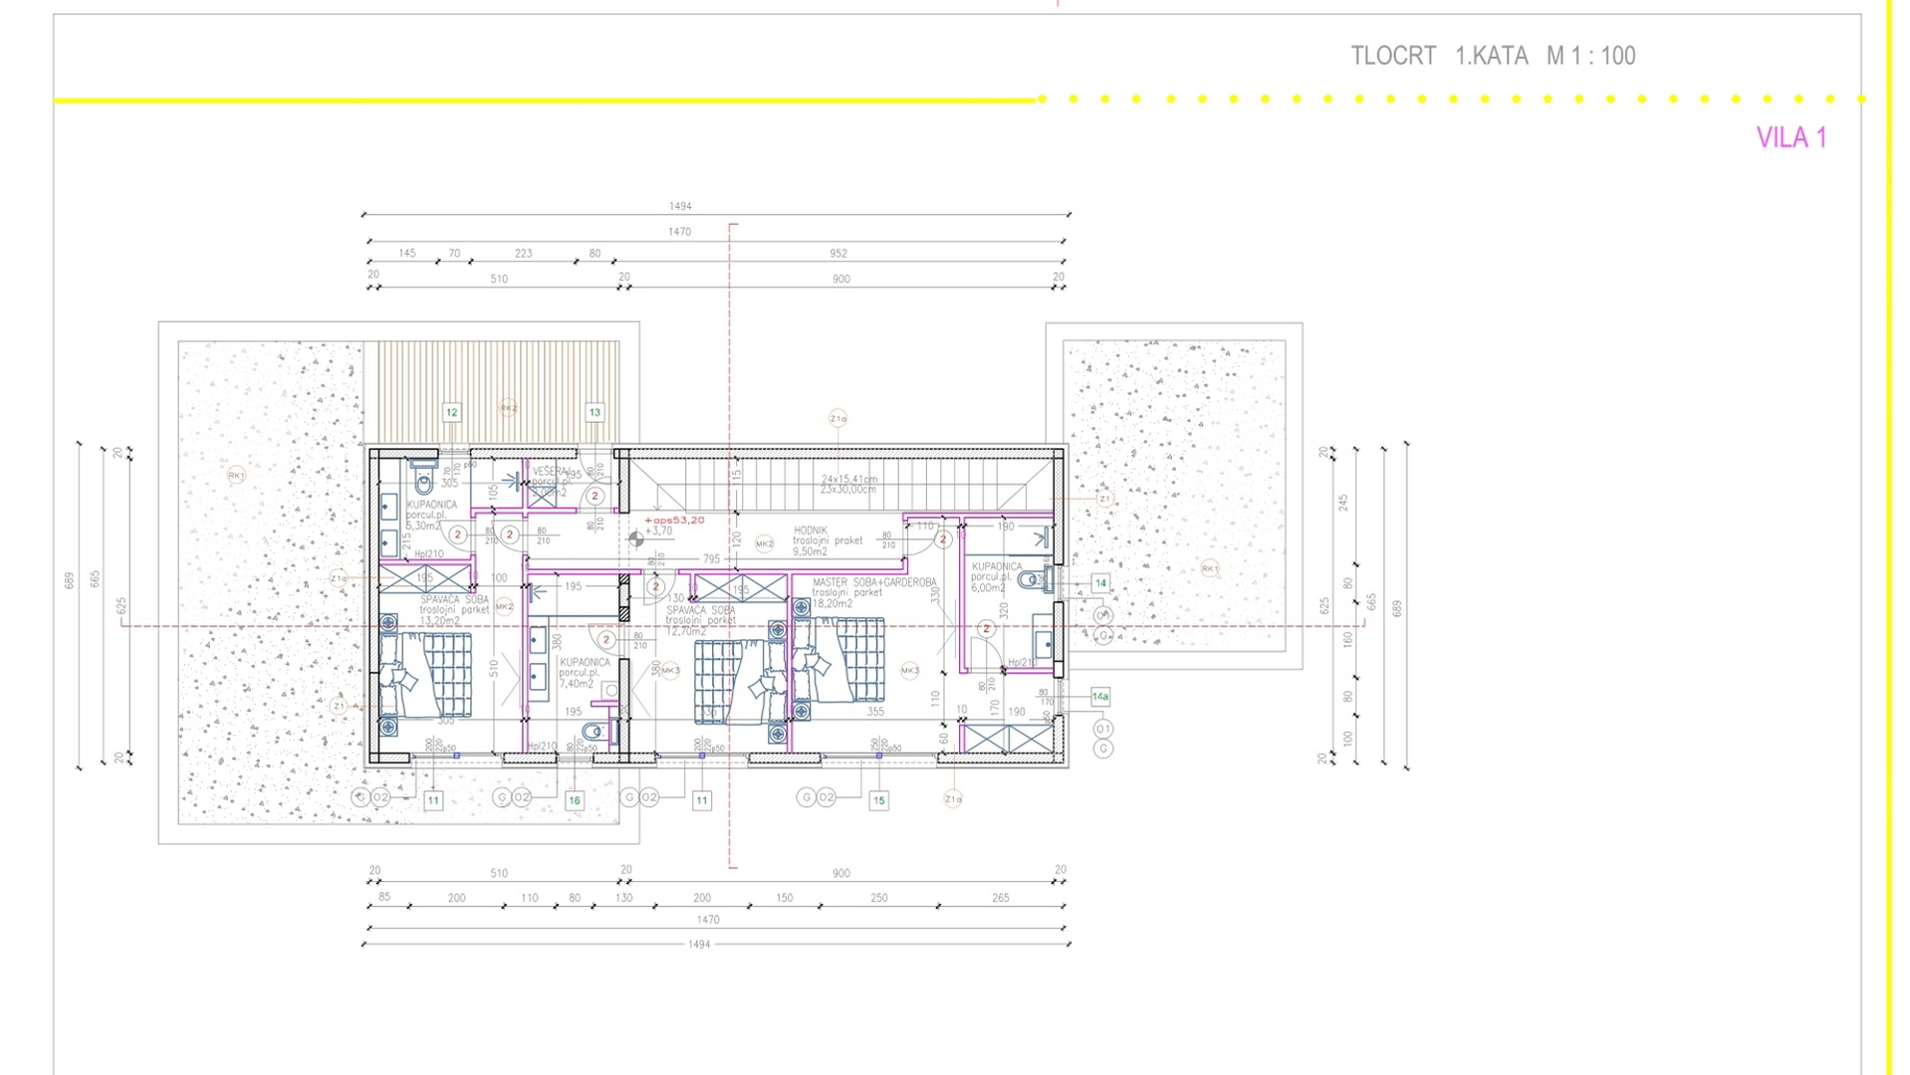Screen dimensions: 1910x1075
Task: Click the RK1 marker on left gravel roof
Action: (x=236, y=476)
